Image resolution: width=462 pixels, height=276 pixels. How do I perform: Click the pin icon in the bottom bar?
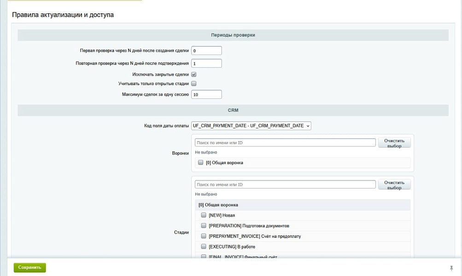click(451, 268)
